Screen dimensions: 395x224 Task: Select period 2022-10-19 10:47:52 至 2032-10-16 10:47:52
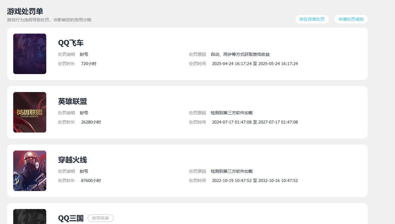(255, 181)
